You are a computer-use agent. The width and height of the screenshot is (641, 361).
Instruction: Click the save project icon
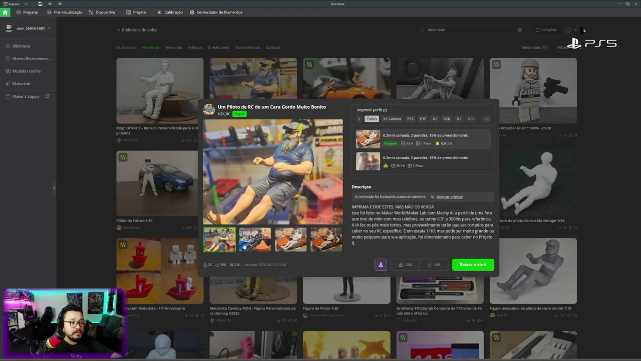point(40,4)
